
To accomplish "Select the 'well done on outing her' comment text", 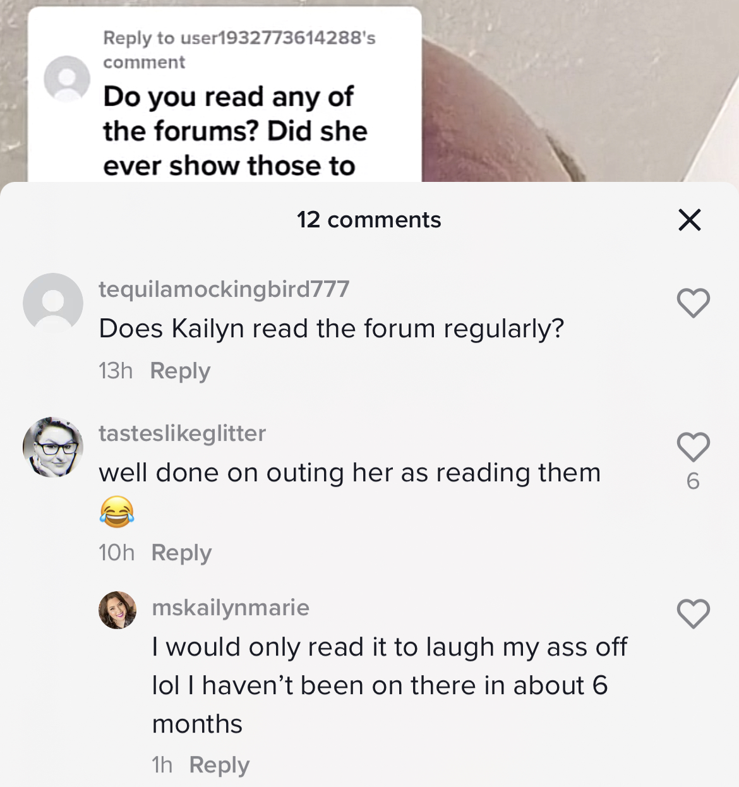I will click(349, 491).
